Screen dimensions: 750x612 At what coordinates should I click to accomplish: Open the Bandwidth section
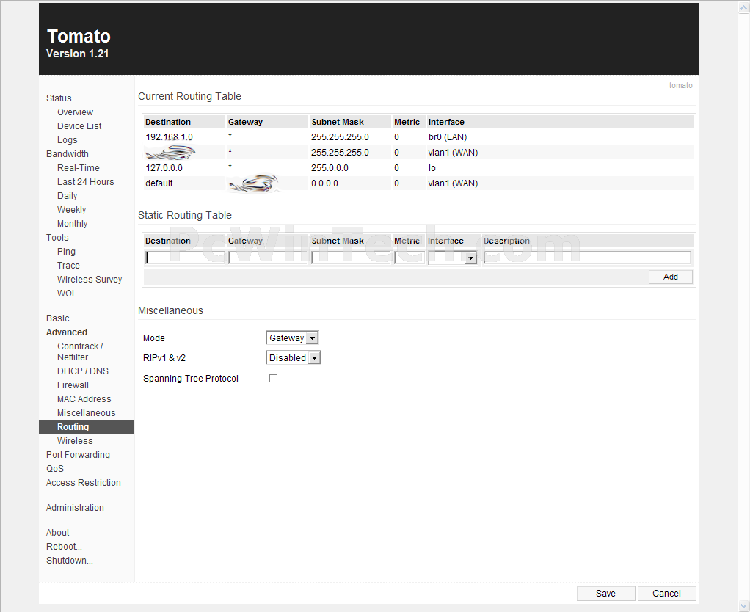(x=68, y=154)
